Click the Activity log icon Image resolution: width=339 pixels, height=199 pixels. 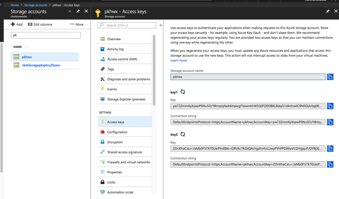point(102,49)
